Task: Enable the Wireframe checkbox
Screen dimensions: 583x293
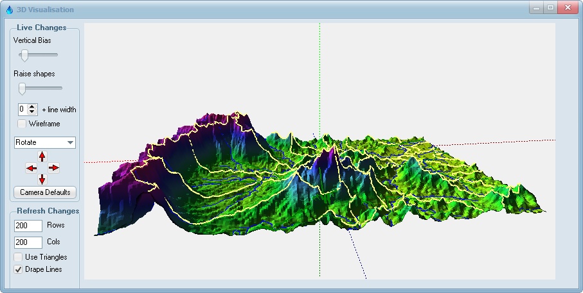Action: click(x=22, y=124)
